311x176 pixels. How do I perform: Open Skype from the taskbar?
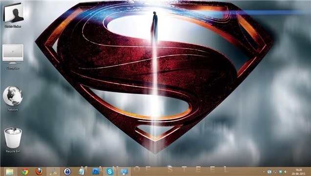tap(110, 172)
